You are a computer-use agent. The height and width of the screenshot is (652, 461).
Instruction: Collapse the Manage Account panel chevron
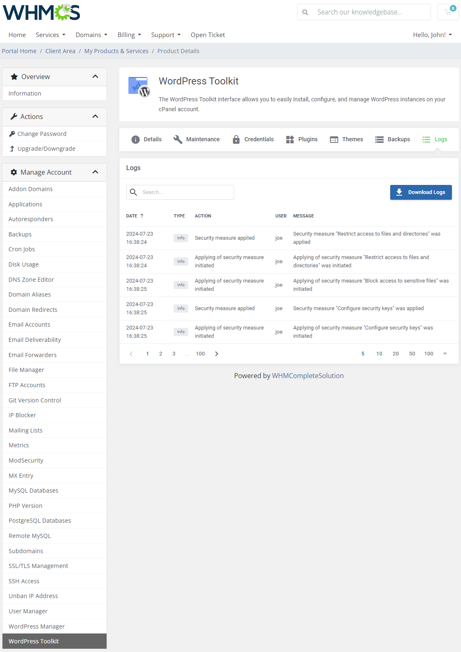click(95, 172)
